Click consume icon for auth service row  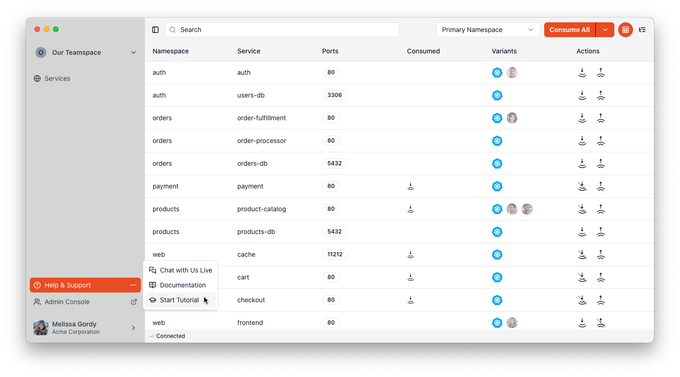tap(582, 72)
